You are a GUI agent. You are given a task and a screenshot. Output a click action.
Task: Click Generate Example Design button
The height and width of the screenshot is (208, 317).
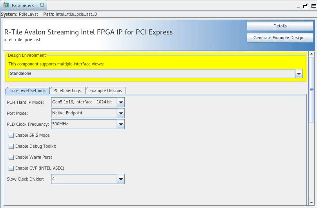click(280, 38)
